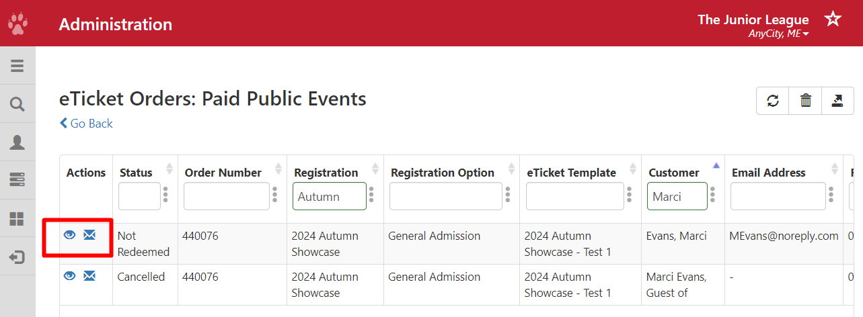Viewport: 863px width, 317px height.
Task: Focus the Email Address filter input
Action: pos(778,196)
